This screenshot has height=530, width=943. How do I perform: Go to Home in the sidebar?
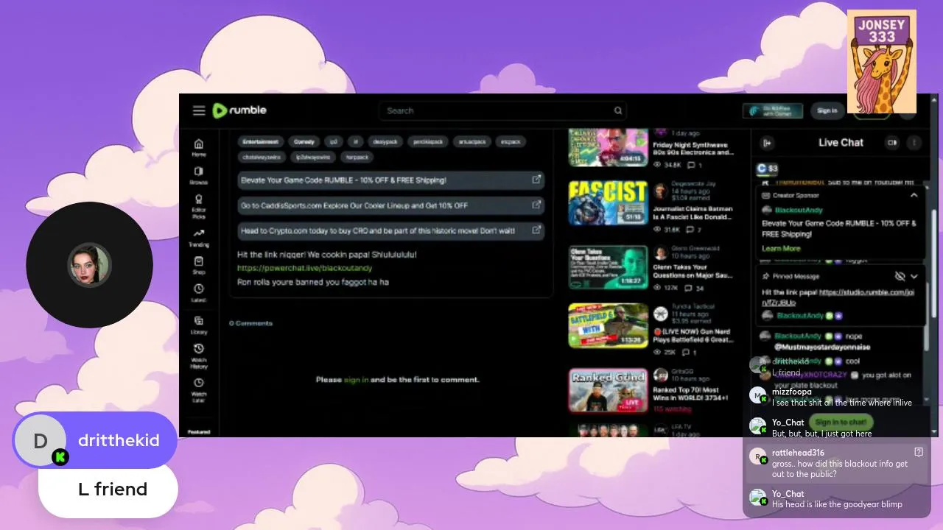[x=199, y=147]
